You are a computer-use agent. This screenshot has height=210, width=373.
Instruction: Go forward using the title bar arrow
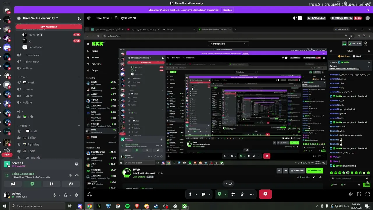[x=10, y=3]
